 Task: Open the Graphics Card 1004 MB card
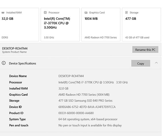pyautogui.click(x=101, y=25)
